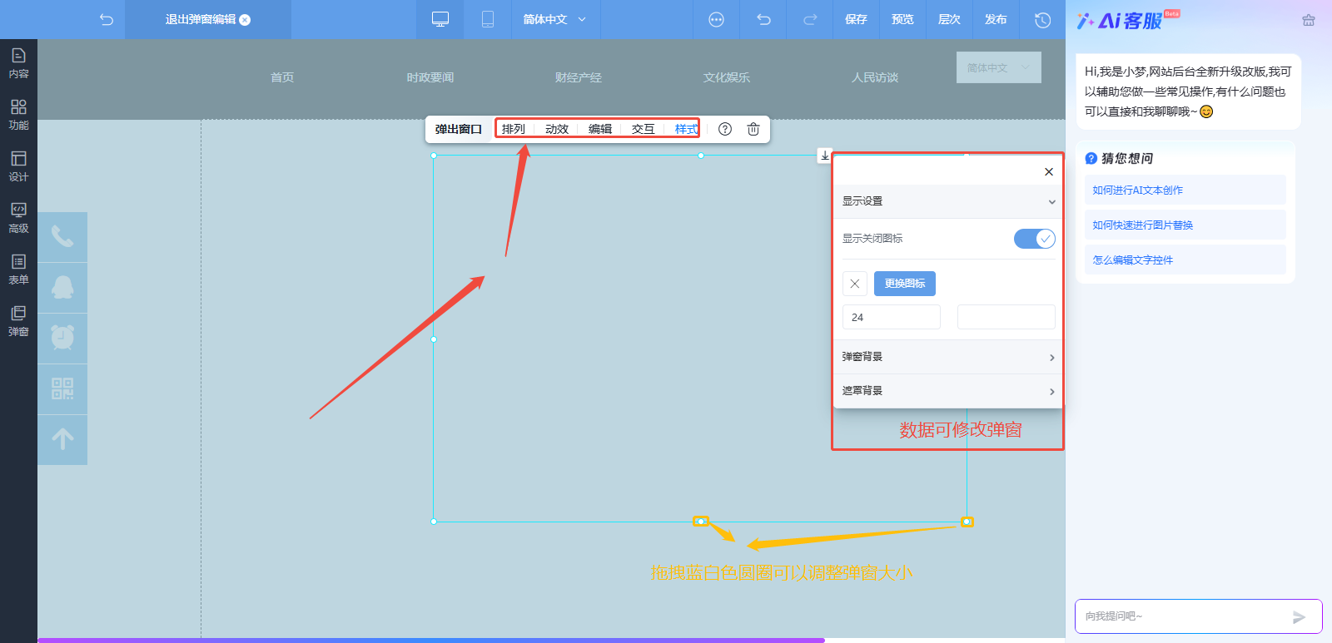Viewport: 1332px width, 643px height.
Task: Click the phone floating widget icon
Action: pyautogui.click(x=62, y=237)
